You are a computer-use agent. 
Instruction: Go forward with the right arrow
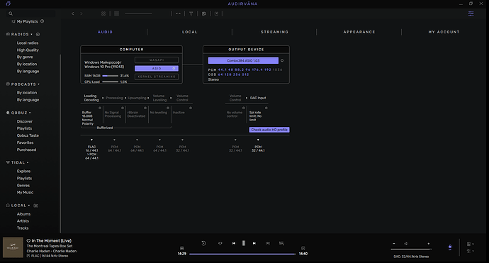[x=81, y=13]
